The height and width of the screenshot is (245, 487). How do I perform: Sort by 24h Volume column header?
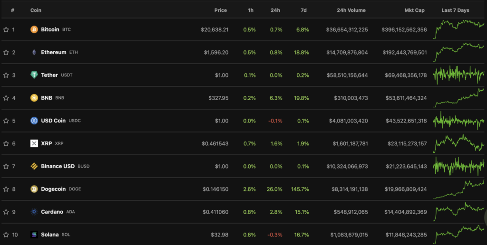pos(350,10)
